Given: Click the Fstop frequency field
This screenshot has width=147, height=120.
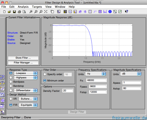Looking at the screenshot, I should pyautogui.click(x=98, y=92).
